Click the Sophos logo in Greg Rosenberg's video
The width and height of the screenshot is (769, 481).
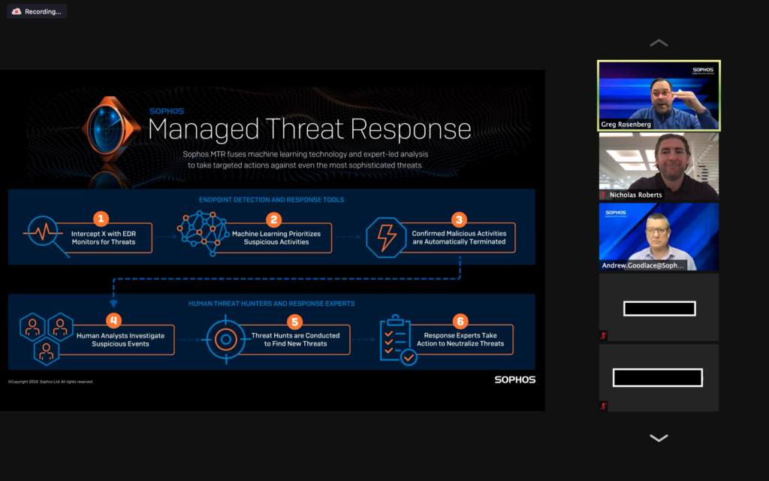tap(703, 70)
